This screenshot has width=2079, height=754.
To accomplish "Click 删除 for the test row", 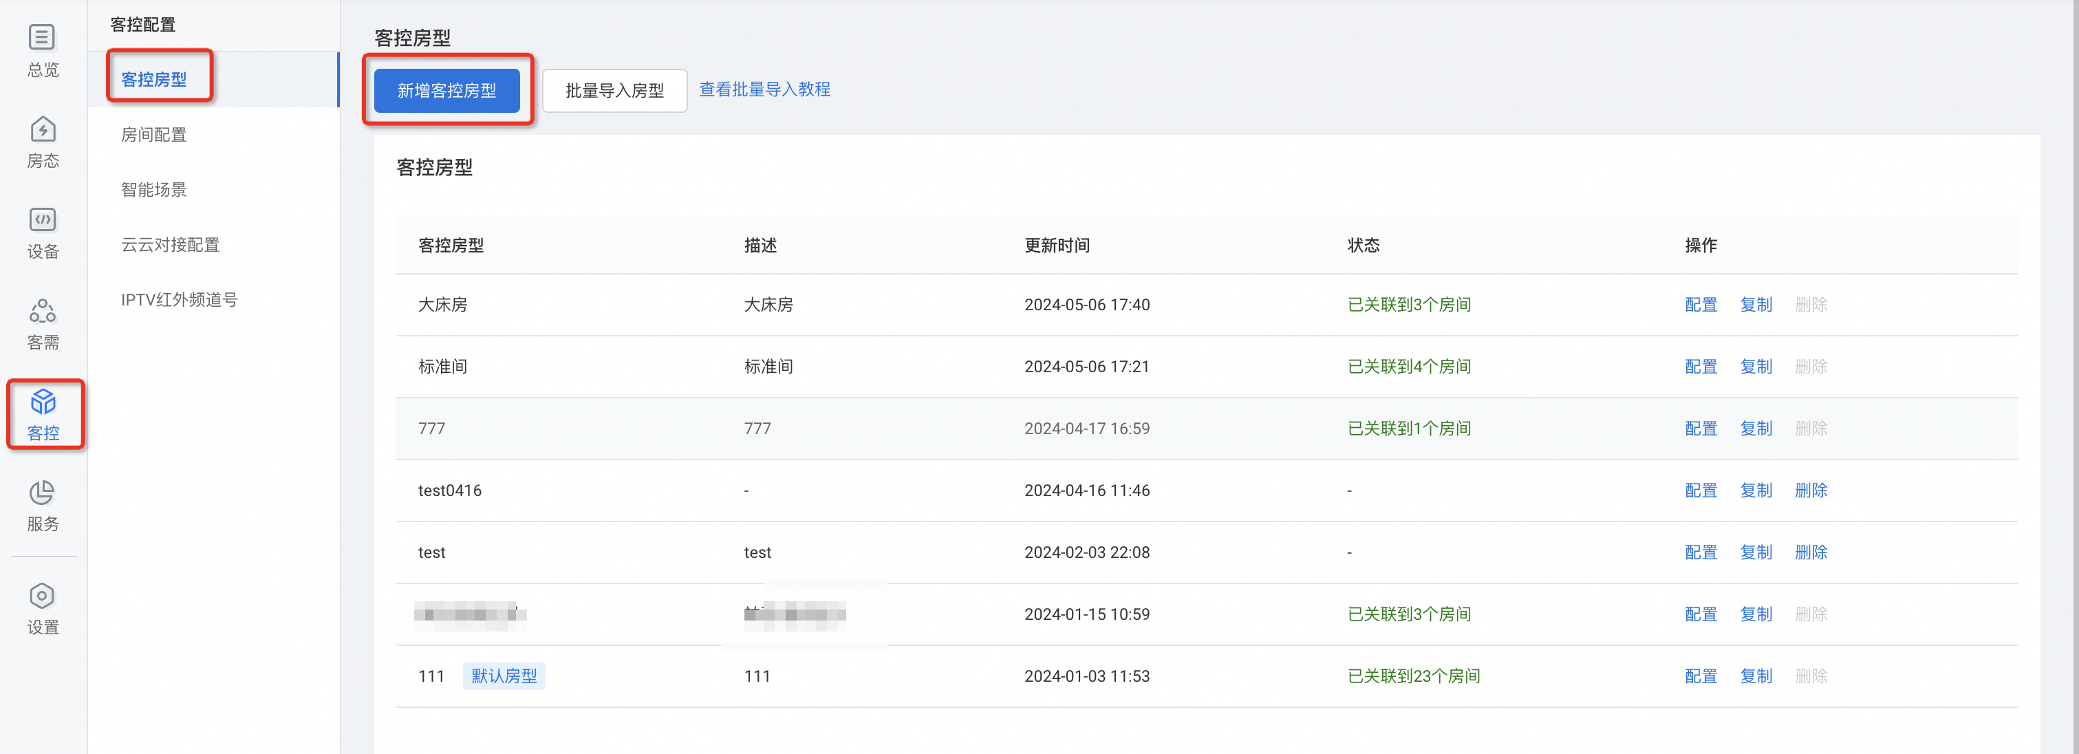I will [x=1811, y=552].
